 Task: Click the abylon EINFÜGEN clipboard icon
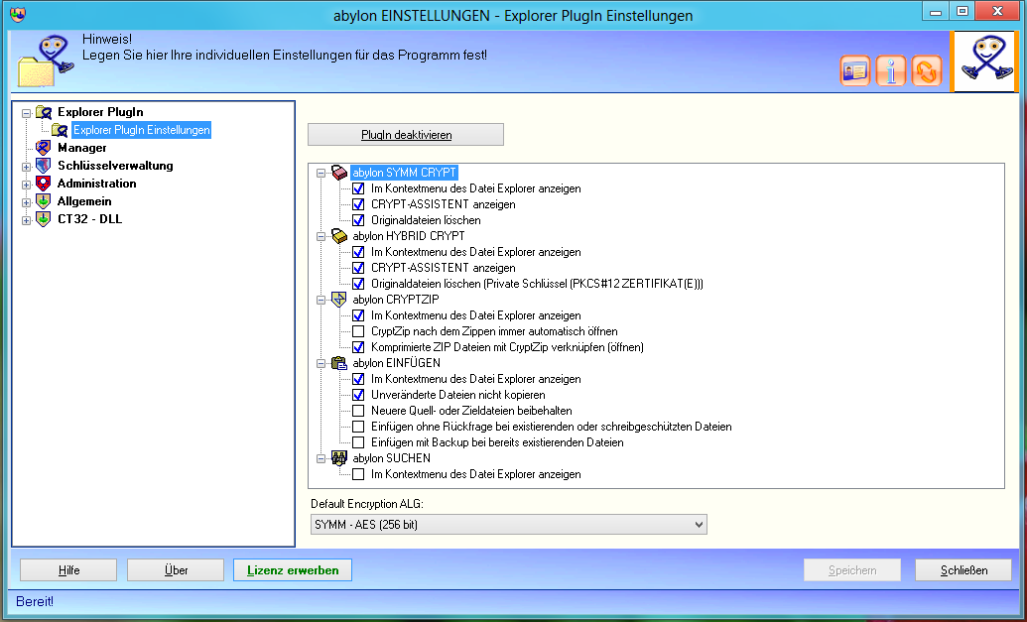coord(339,363)
